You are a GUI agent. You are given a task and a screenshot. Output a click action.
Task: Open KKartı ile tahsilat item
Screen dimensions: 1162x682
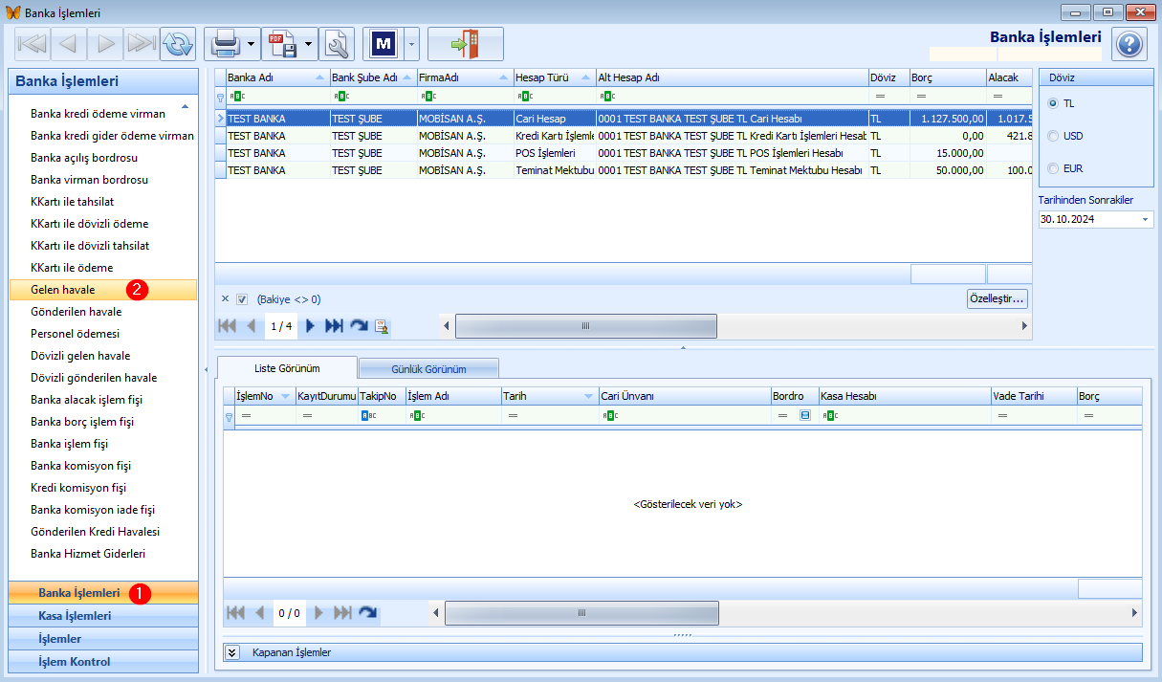click(x=103, y=202)
